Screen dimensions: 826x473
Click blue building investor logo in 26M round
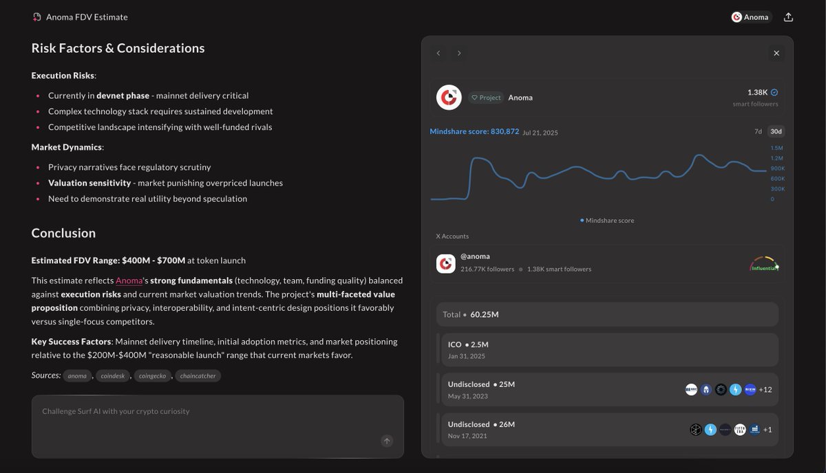[754, 430]
